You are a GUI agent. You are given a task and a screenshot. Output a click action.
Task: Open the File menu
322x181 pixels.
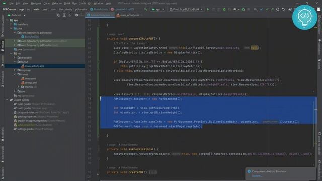click(11, 3)
